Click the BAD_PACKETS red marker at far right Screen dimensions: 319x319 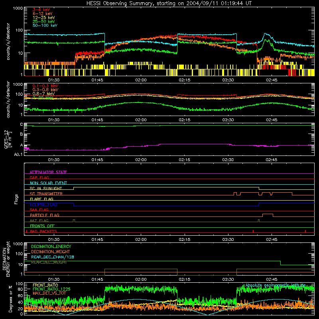point(305,231)
